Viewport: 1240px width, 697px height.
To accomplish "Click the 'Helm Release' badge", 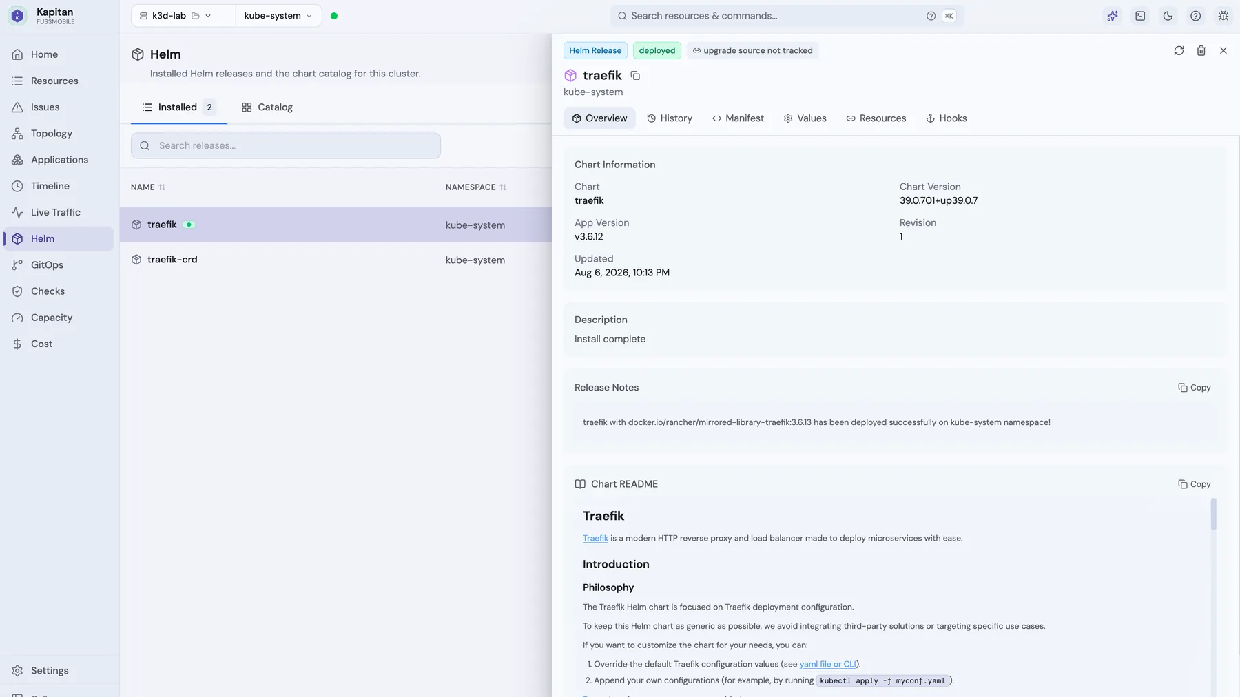I will [x=595, y=50].
